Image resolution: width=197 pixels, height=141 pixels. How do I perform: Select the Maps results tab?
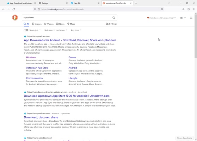71,24
